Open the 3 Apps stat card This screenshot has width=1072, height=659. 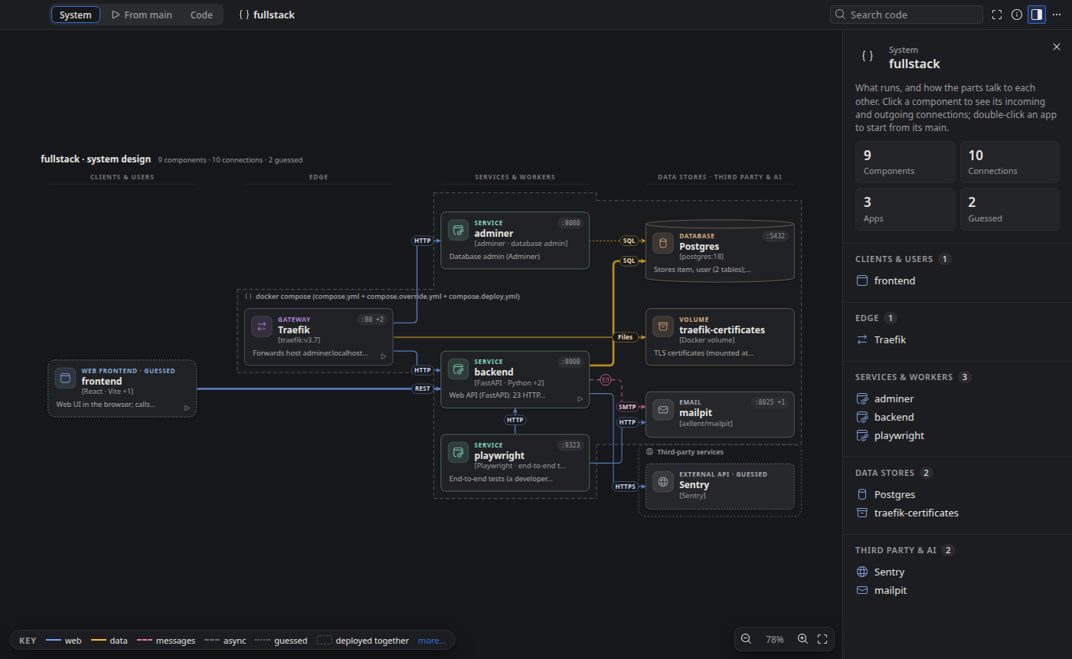point(905,209)
